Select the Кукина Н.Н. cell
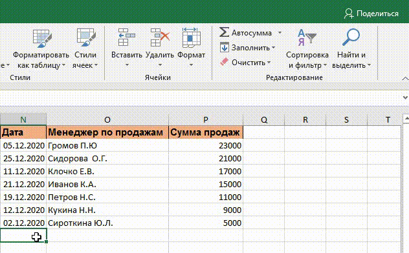Screen dimensions: 409x253 pos(107,210)
